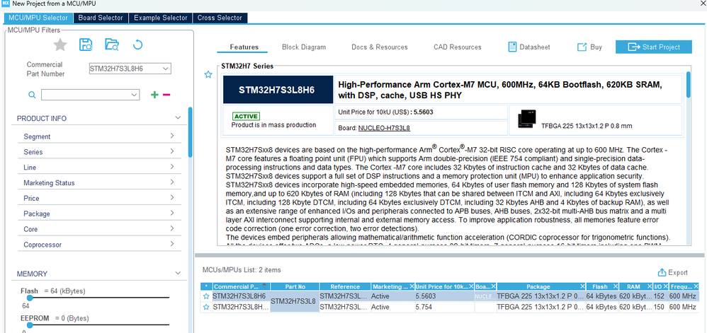
Task: Click the description panel vertical scrollbar
Action: click(688, 85)
